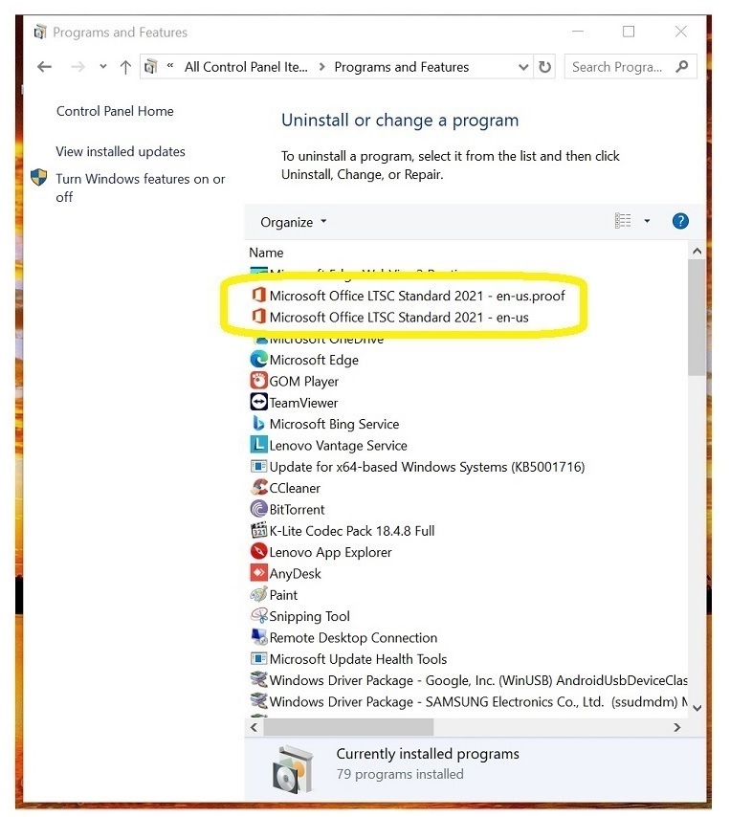Click Office icon beside en-us.proof entry
Viewport: 730px width, 817px height.
[259, 295]
